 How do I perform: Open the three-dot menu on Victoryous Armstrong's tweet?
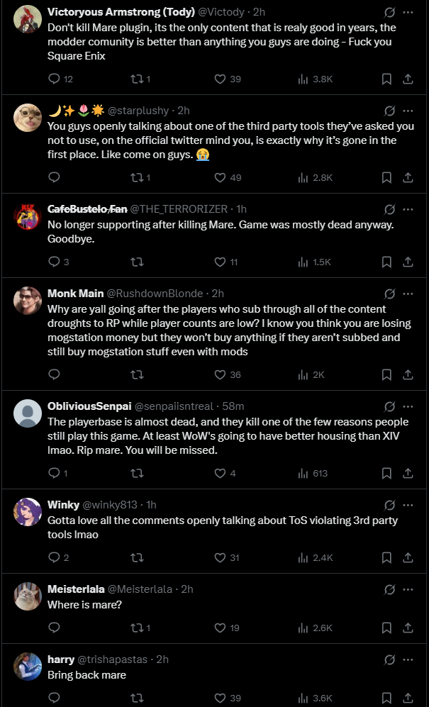(408, 12)
